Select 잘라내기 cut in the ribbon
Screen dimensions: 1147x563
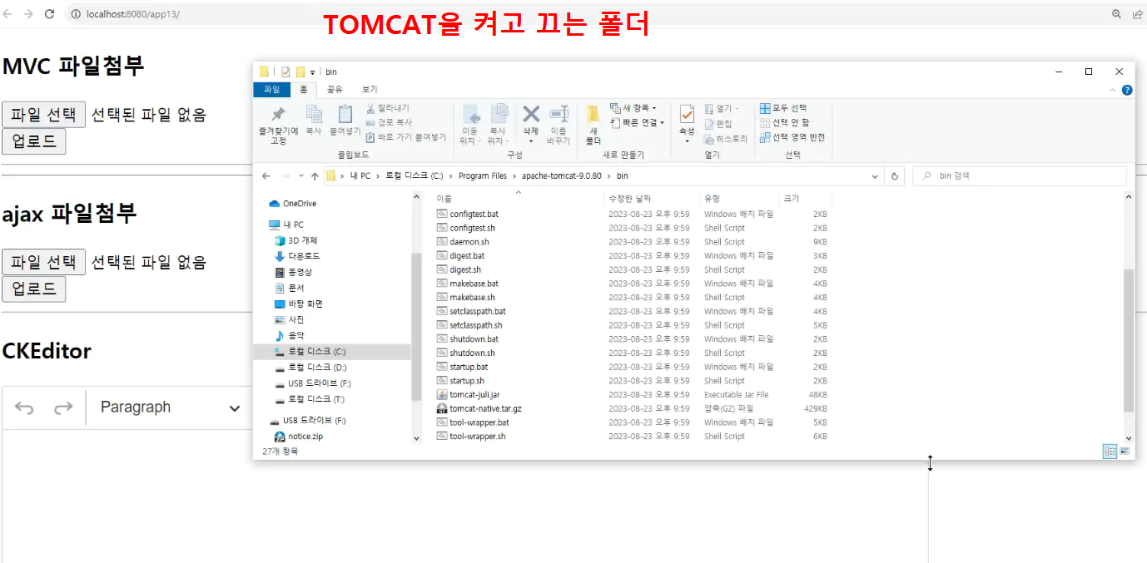click(388, 108)
